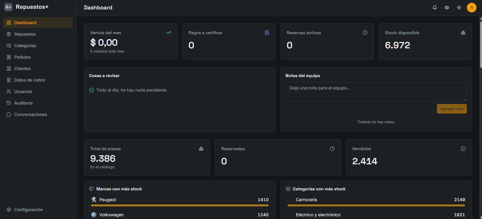Open Datos de cobro page
The image size is (482, 219).
click(38, 80)
